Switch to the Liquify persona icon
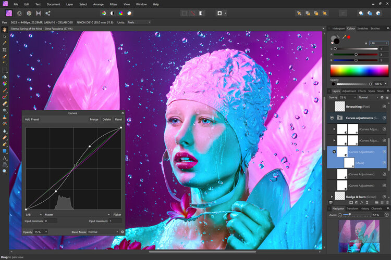 (19, 13)
